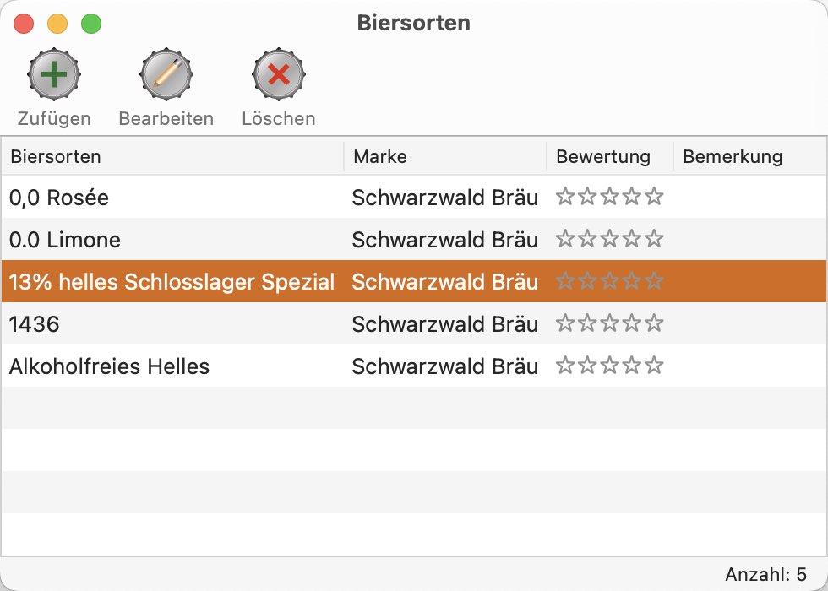The width and height of the screenshot is (828, 591).
Task: Set two stars for Schlosslager Spezial
Action: coord(587,280)
